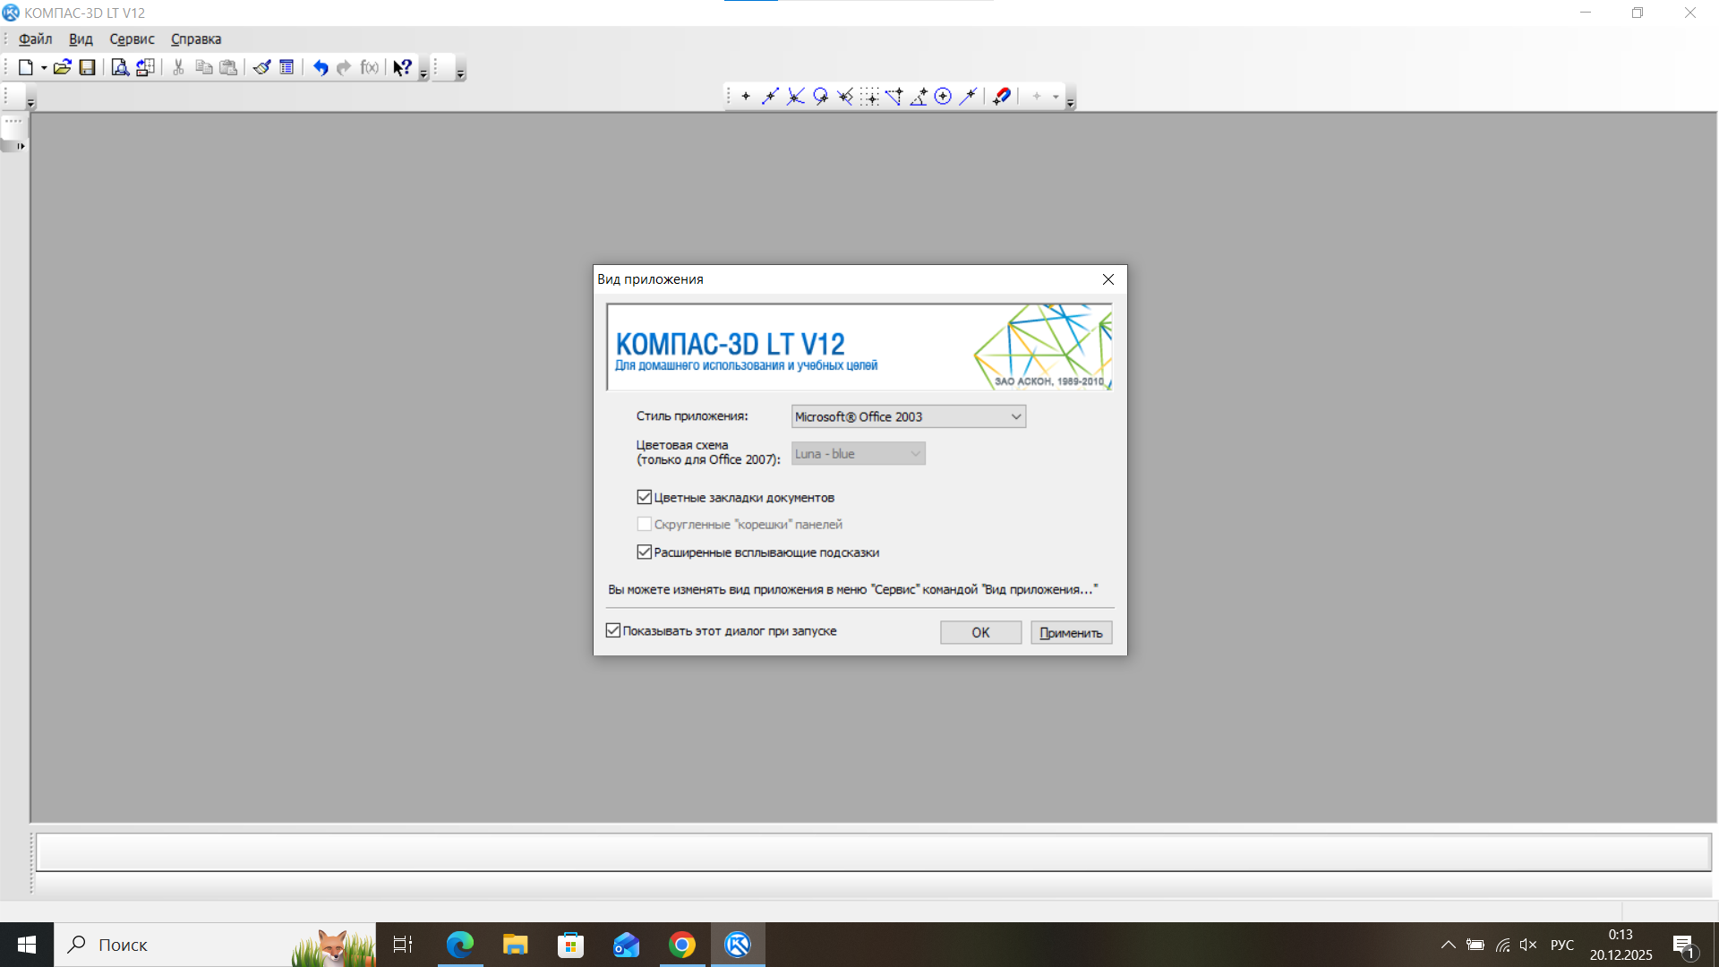
Task: Toggle Цветные закладки документов checkbox
Action: coord(644,497)
